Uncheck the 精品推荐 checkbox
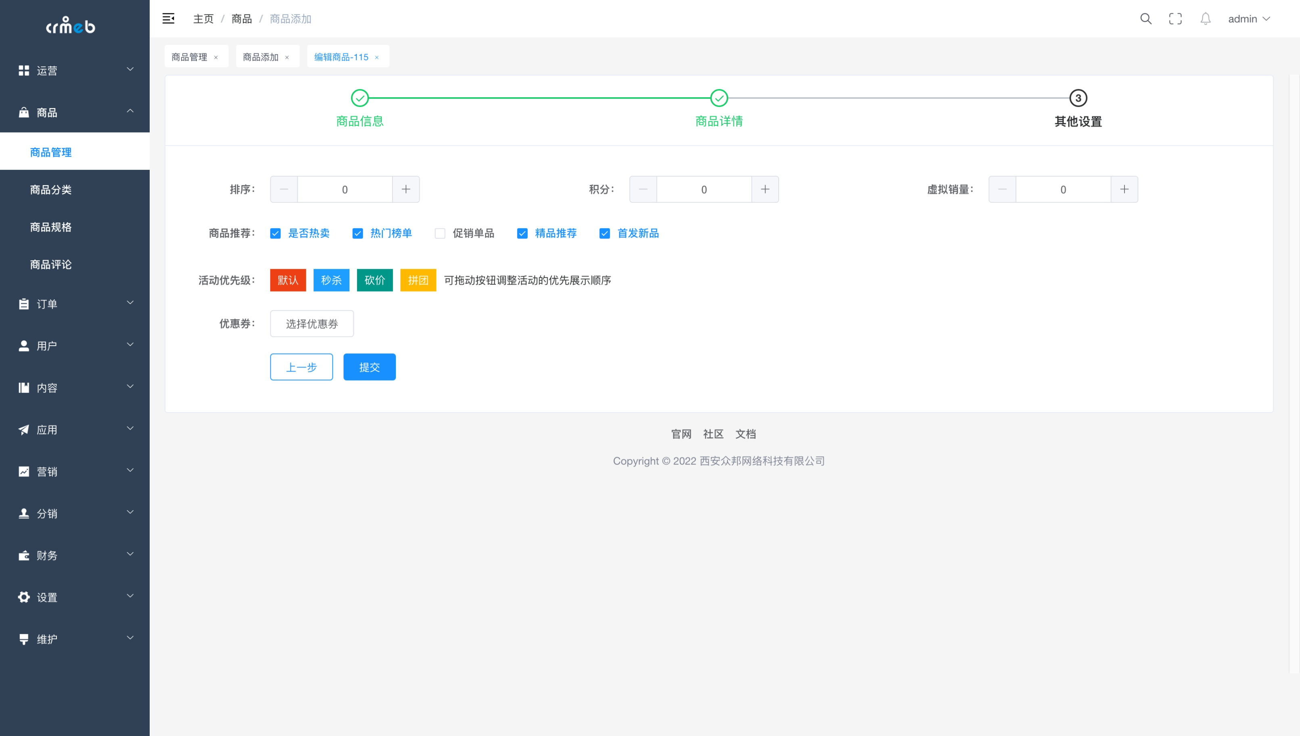1300x736 pixels. [523, 233]
